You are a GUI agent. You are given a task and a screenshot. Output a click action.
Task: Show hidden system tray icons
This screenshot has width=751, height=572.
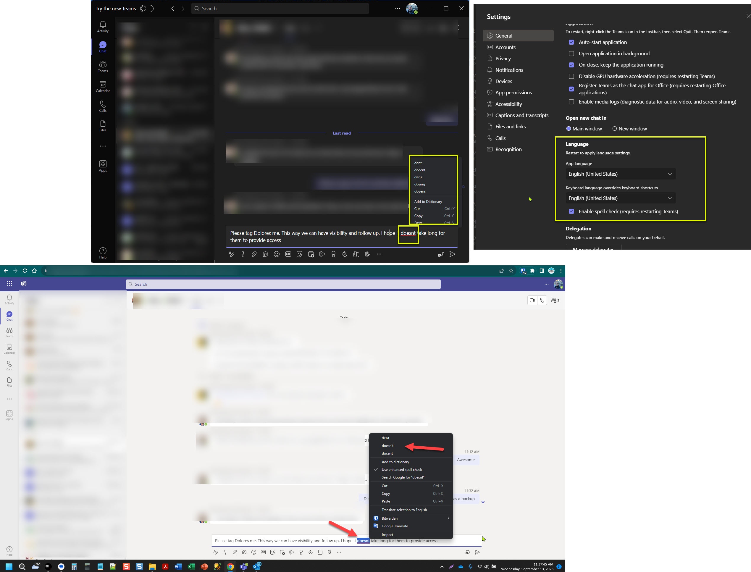442,567
